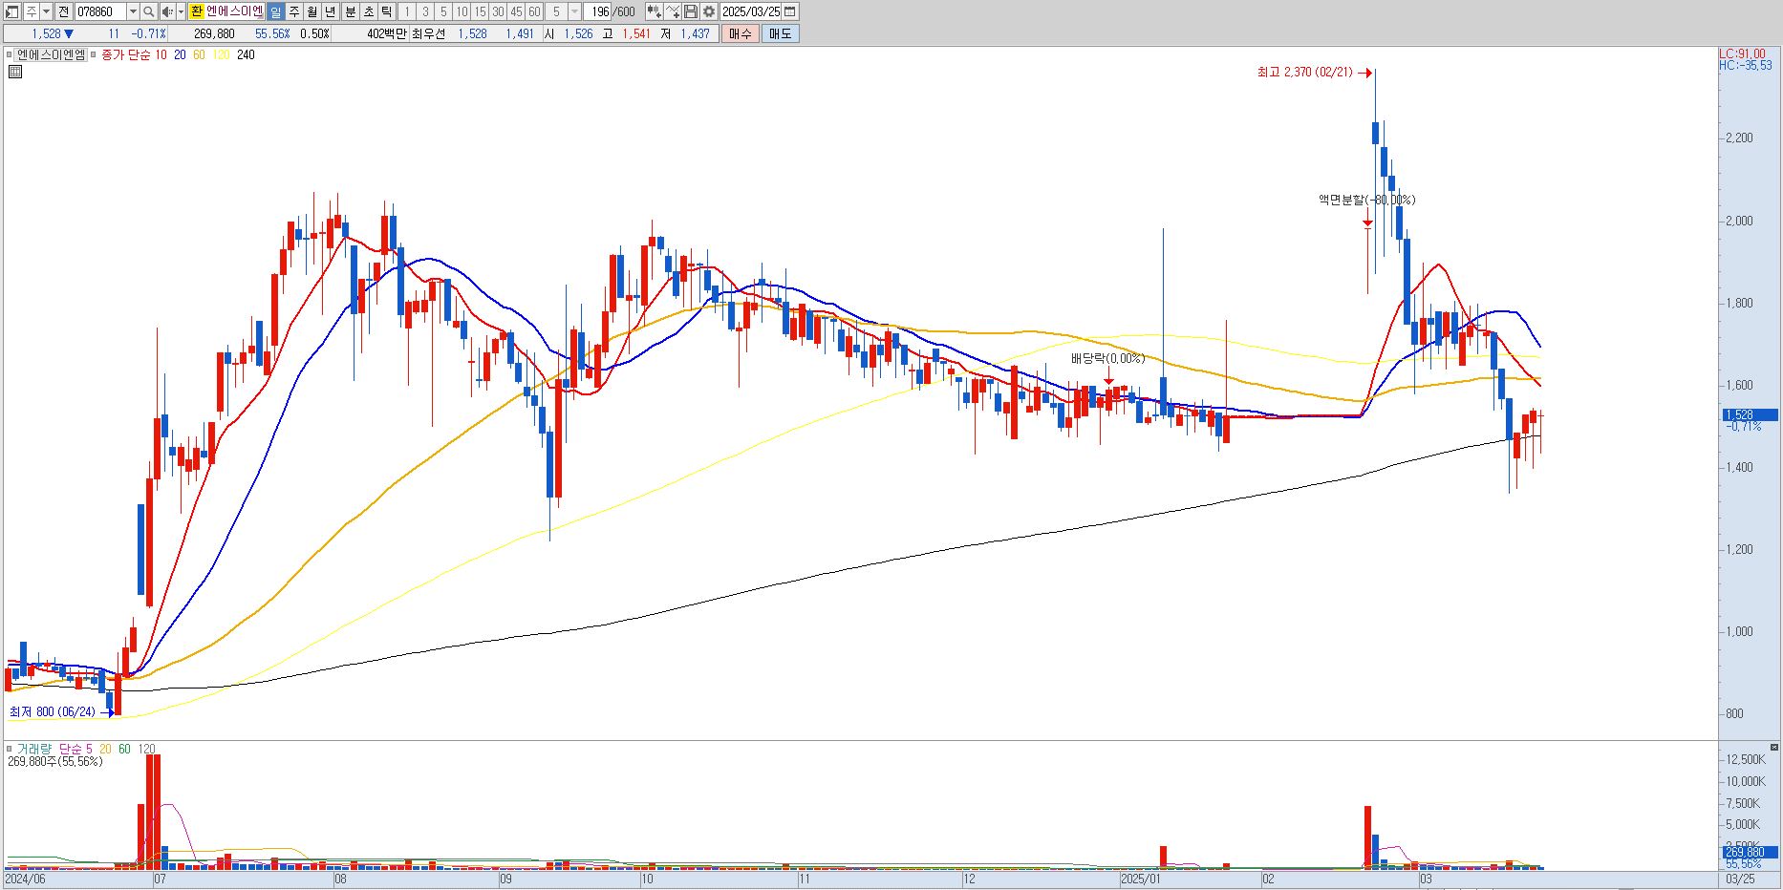Open the calendar date picker icon
The height and width of the screenshot is (890, 1783).
tap(789, 11)
